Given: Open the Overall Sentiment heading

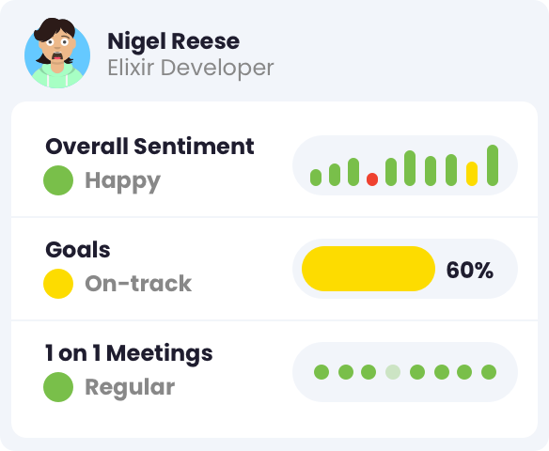Looking at the screenshot, I should point(149,147).
